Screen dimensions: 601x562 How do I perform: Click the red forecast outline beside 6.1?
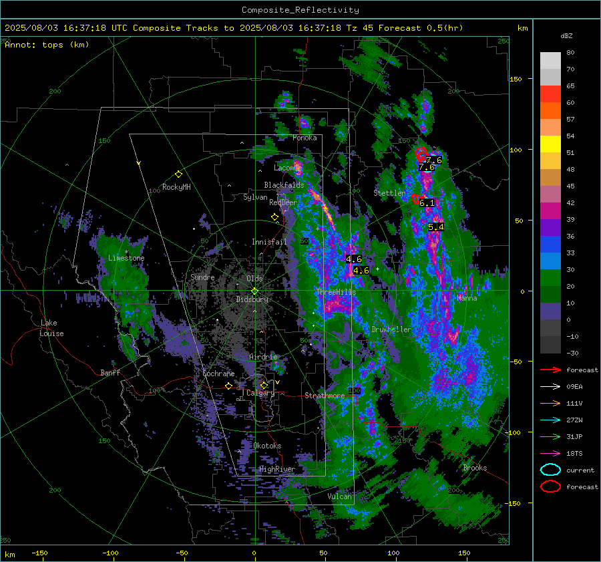click(x=415, y=199)
